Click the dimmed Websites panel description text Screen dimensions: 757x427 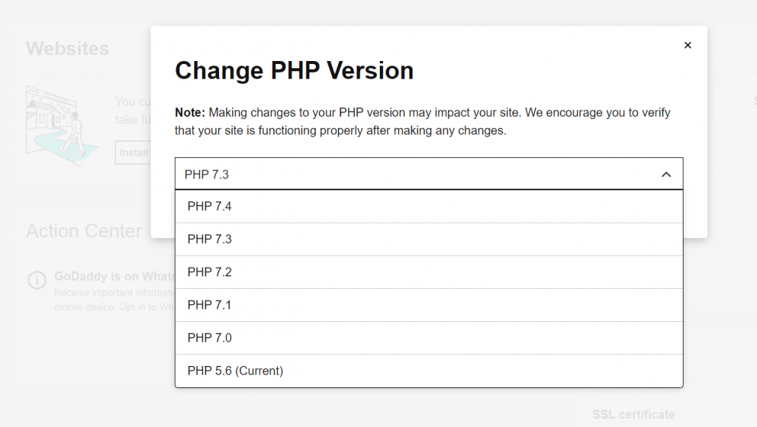tap(133, 111)
